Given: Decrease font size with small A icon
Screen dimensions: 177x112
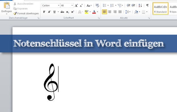Looking at the screenshot, I should pyautogui.click(x=81, y=5).
